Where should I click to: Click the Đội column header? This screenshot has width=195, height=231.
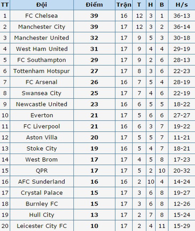pyautogui.click(x=42, y=5)
